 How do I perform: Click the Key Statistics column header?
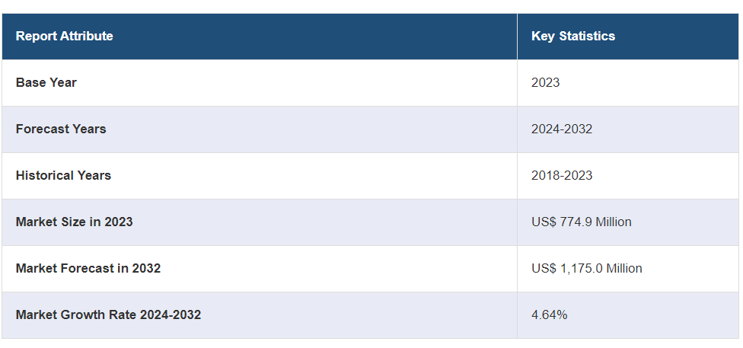coord(572,36)
